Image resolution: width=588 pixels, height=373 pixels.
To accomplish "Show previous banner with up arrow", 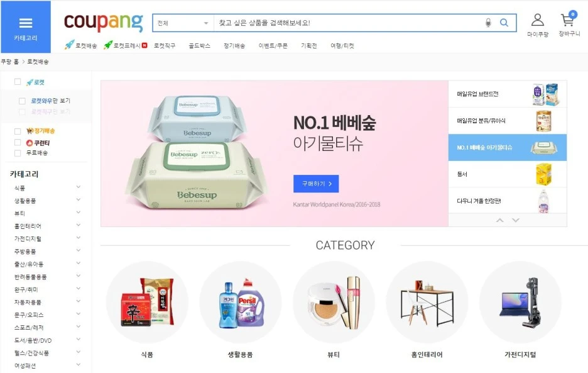I will pyautogui.click(x=500, y=220).
